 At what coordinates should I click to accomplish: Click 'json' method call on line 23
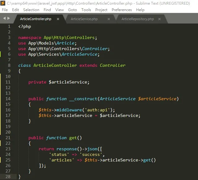click(x=92, y=149)
